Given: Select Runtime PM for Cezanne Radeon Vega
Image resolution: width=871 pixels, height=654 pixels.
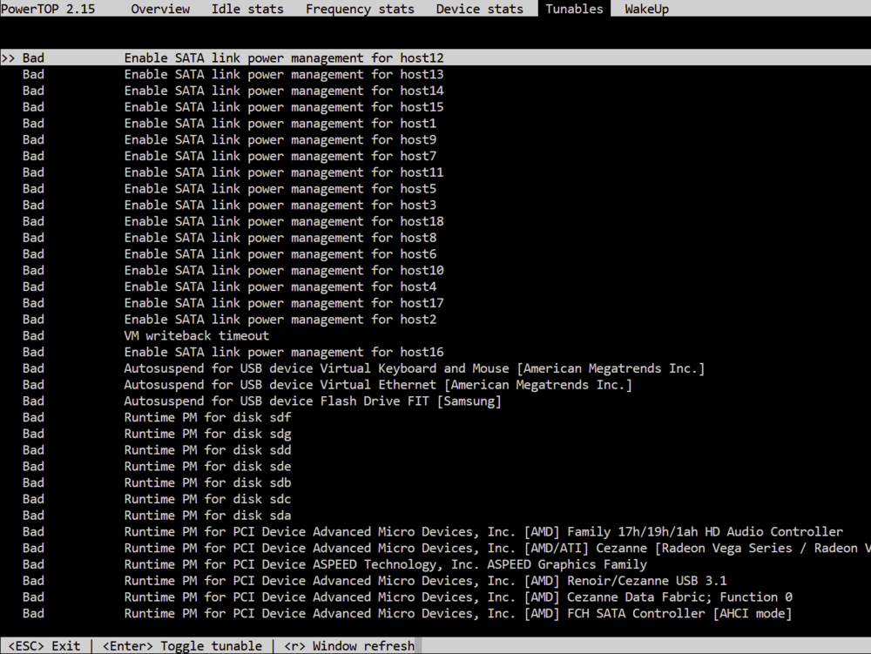Looking at the screenshot, I should (497, 549).
